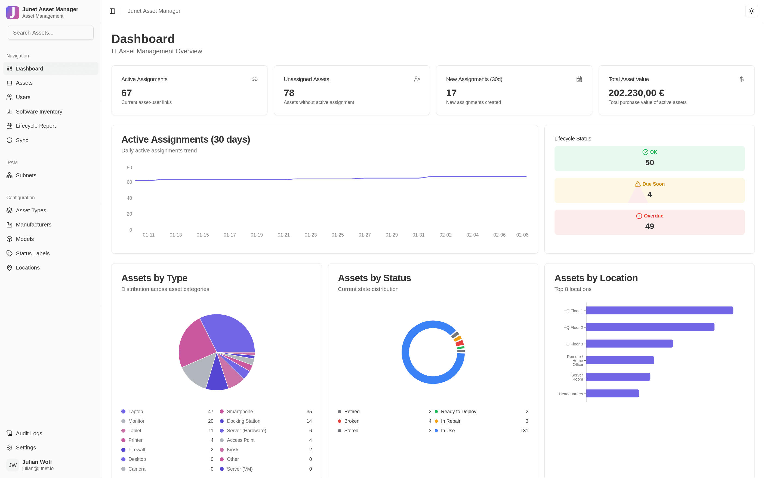764x478 pixels.
Task: Toggle the Laptop legend entry
Action: 135,411
